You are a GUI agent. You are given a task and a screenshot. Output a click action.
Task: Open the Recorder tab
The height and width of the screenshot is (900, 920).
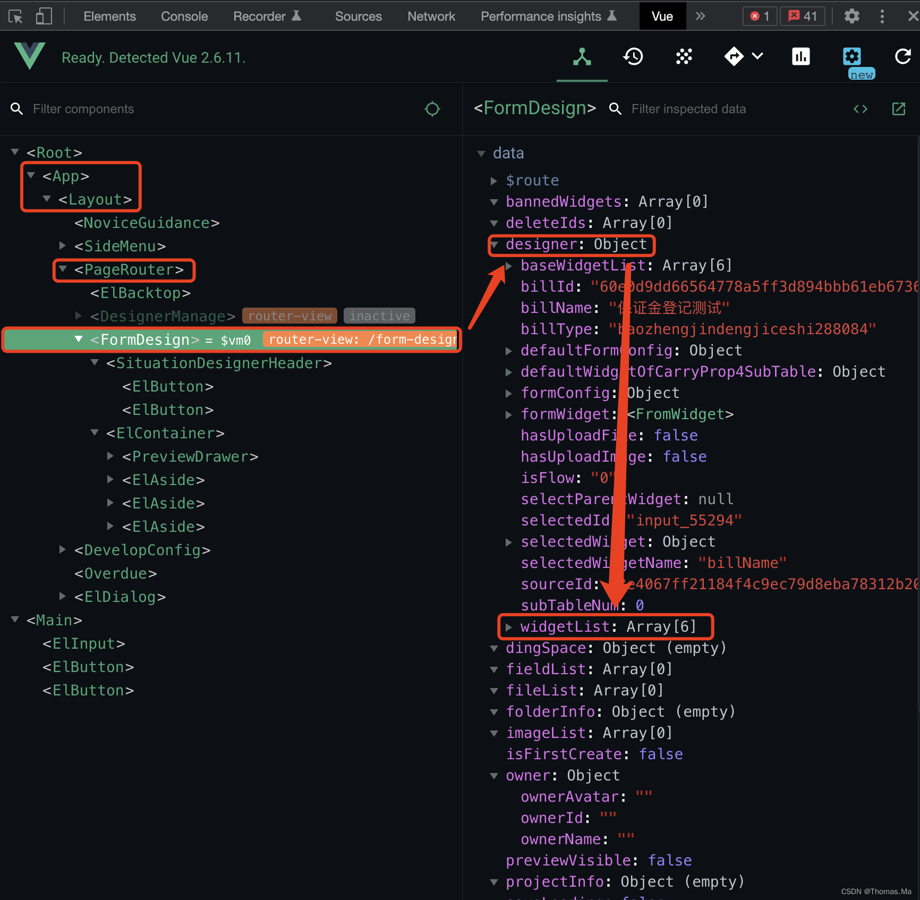(267, 16)
